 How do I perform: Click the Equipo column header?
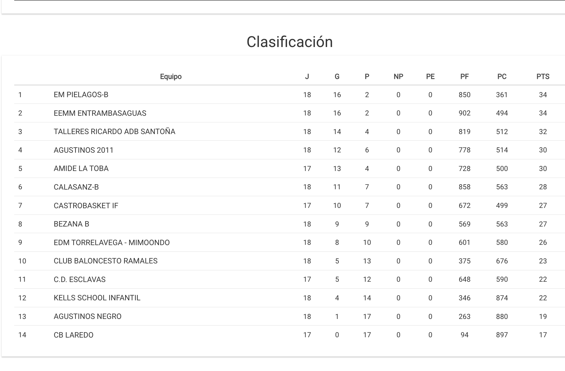tap(171, 77)
